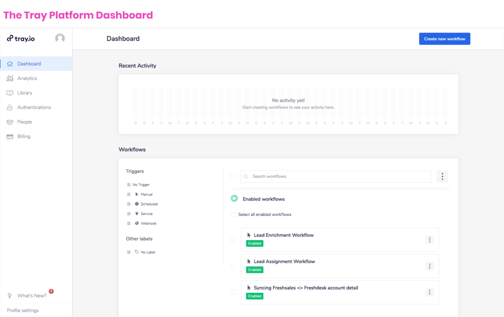
Task: Click the search magnifier icon in workflows
Action: click(x=246, y=176)
